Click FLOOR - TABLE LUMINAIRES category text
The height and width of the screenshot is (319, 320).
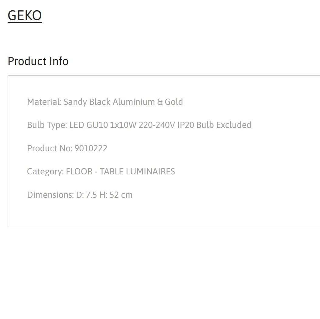tap(120, 172)
